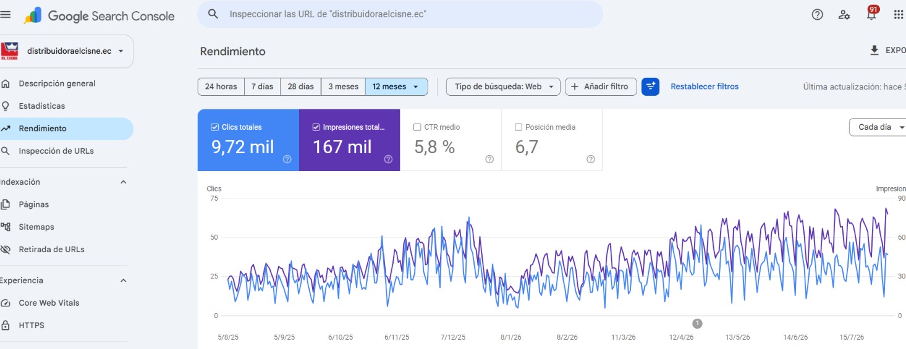906x349 pixels.
Task: Click the 7/12/25 date label on chart axis
Action: (453, 337)
